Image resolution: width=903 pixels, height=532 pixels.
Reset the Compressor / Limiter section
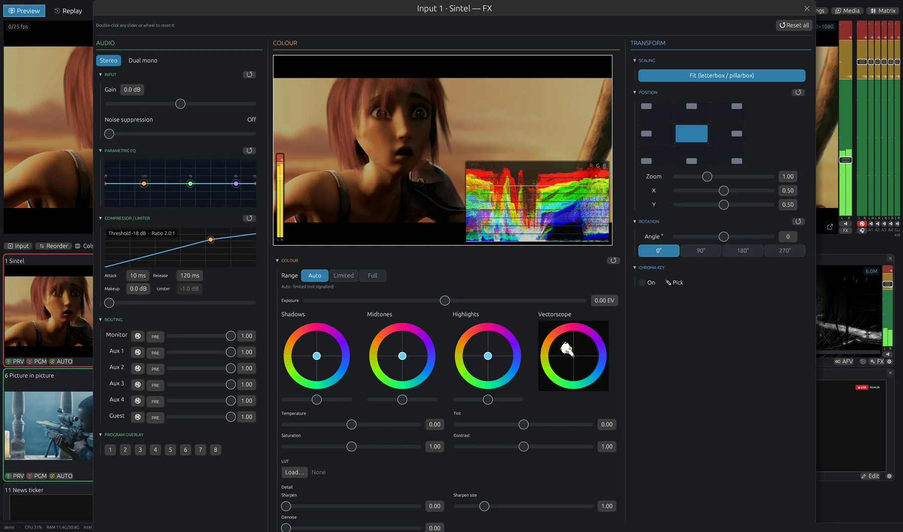[x=249, y=218]
